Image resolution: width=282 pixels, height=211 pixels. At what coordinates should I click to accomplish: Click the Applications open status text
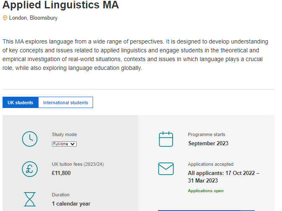[x=206, y=190]
